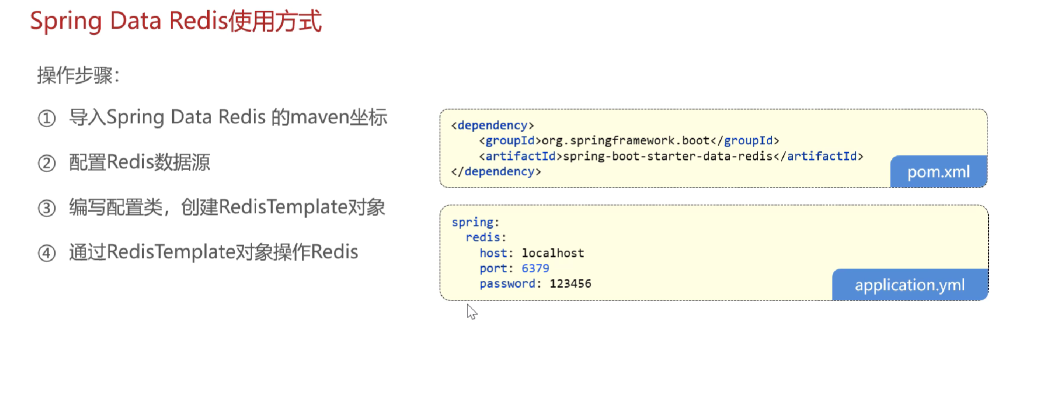Click the host: localhost line
Viewport: 1051px width, 419px height.
pos(532,253)
